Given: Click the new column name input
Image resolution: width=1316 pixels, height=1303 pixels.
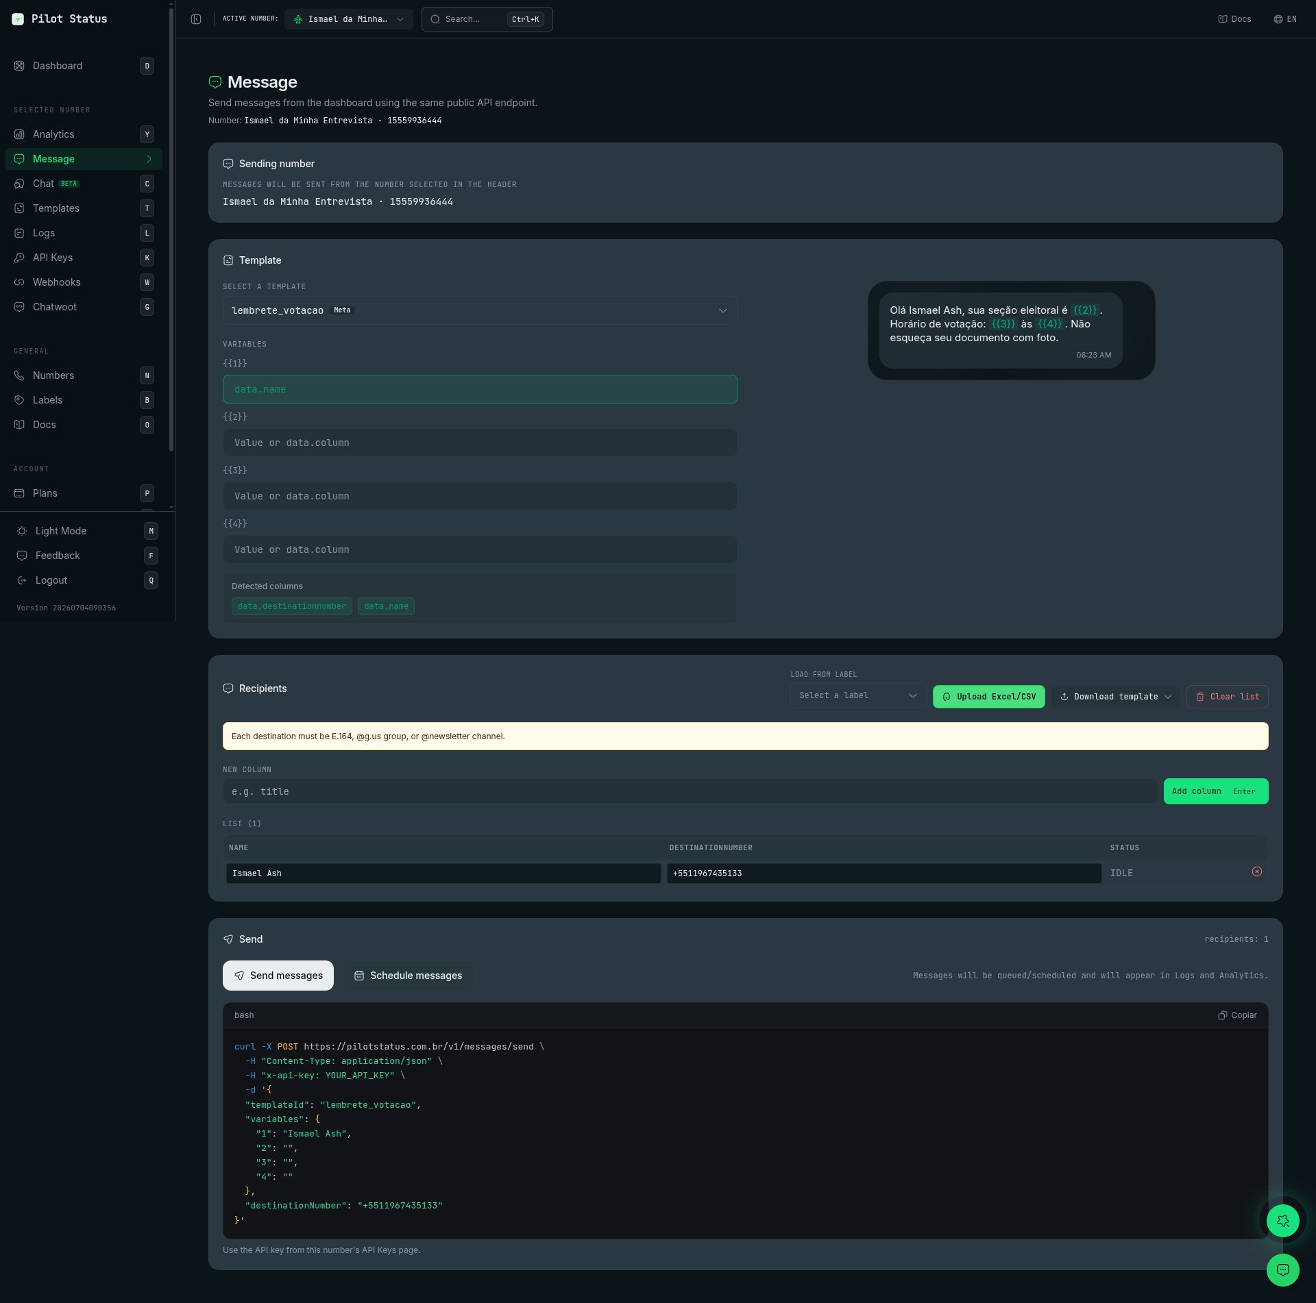Looking at the screenshot, I should pos(690,791).
